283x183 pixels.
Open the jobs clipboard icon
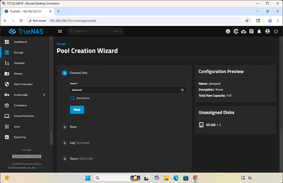coord(251,31)
